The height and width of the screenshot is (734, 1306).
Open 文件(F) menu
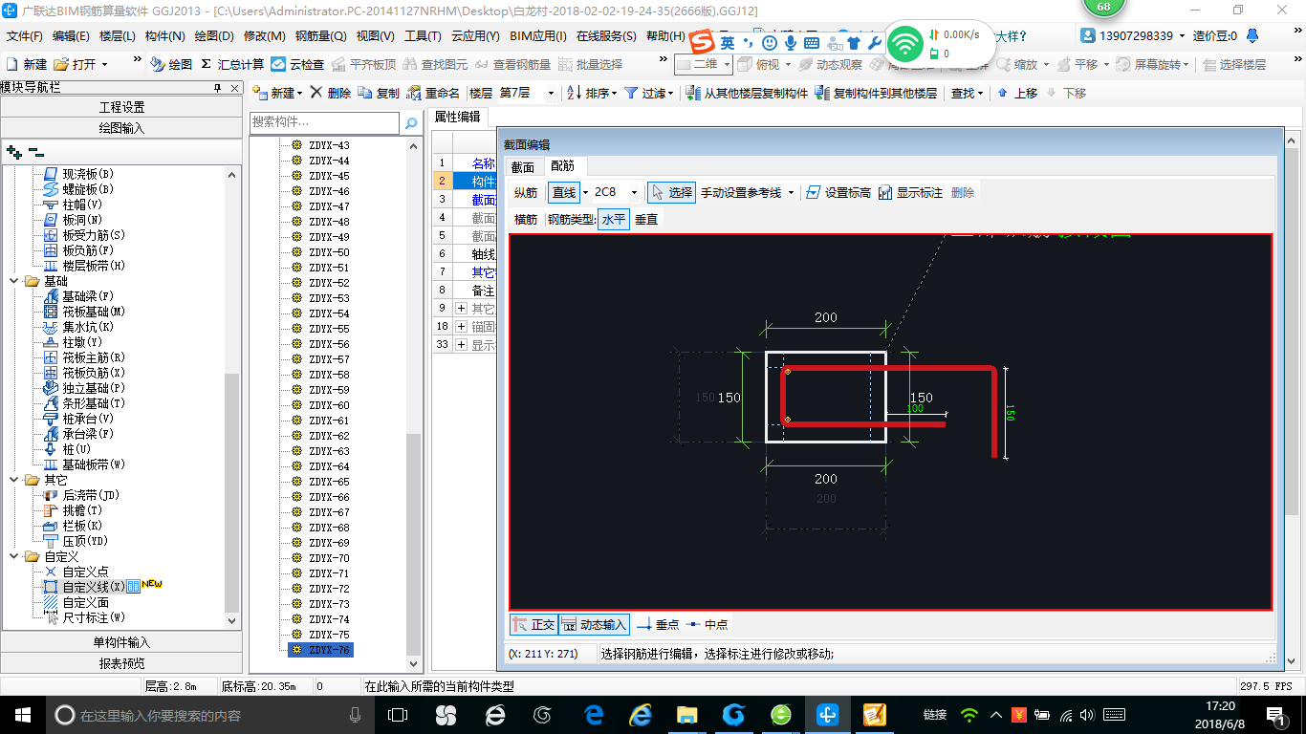(24, 36)
